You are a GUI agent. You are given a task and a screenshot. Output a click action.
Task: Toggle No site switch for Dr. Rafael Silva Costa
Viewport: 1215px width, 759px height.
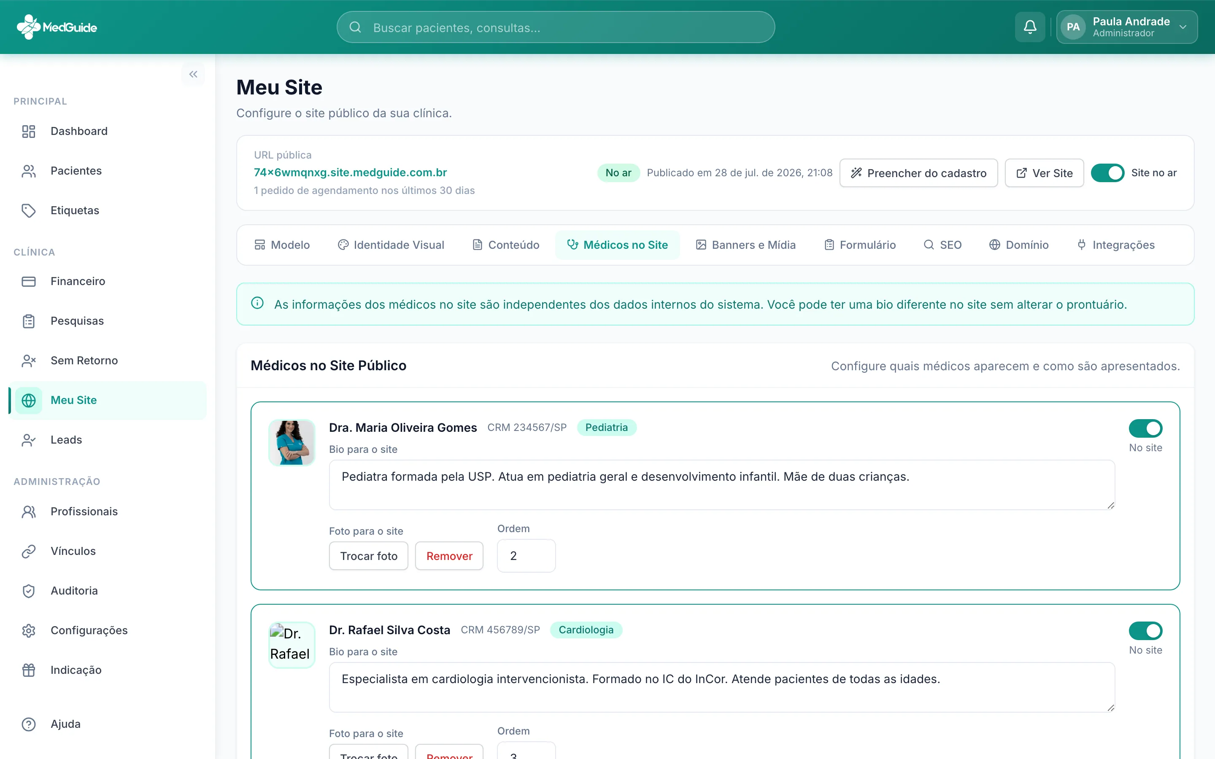click(1146, 630)
